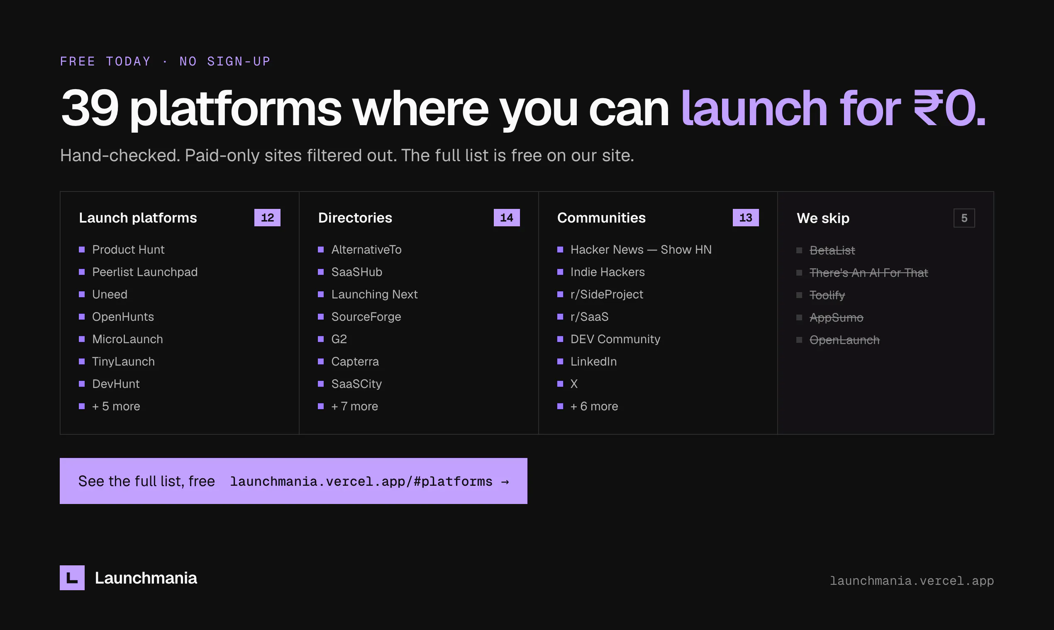The height and width of the screenshot is (630, 1054).
Task: Click the struck-through 'BetaList' entry
Action: pyautogui.click(x=832, y=250)
